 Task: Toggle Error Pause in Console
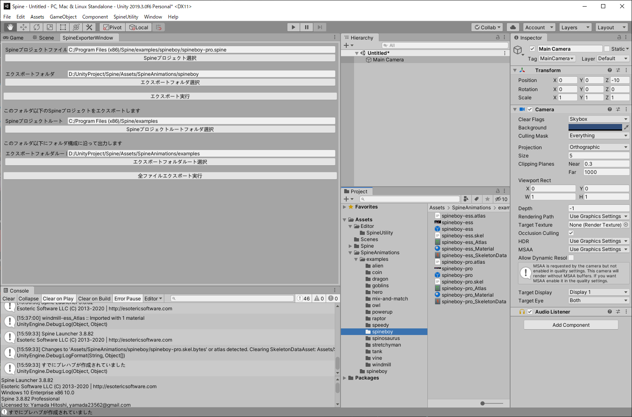(128, 298)
